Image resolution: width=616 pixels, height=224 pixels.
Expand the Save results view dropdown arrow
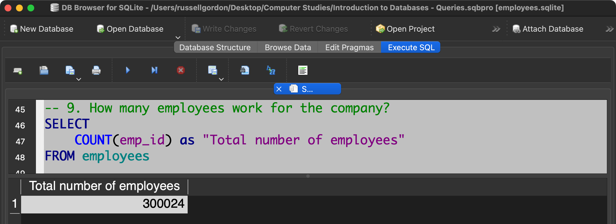[x=221, y=79]
